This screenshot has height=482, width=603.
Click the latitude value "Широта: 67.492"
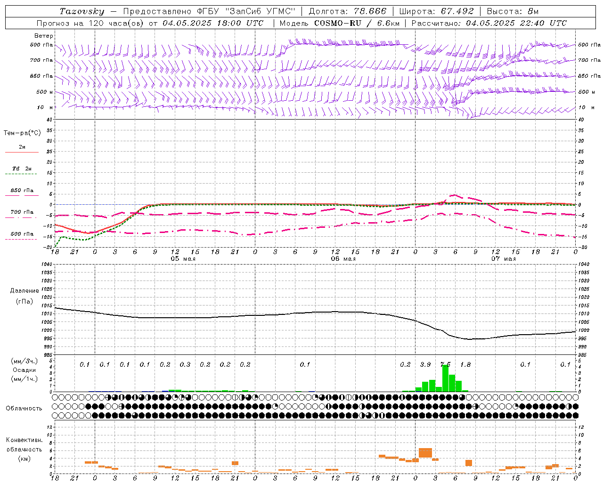tap(436, 11)
